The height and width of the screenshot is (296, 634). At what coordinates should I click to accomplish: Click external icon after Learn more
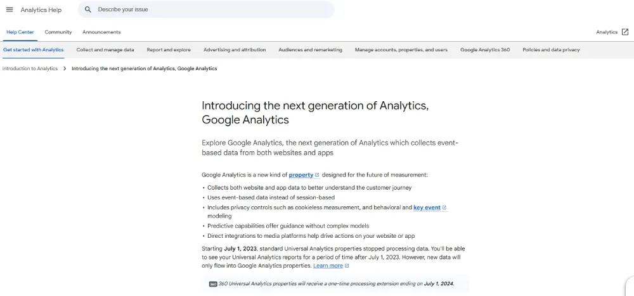tap(347, 266)
